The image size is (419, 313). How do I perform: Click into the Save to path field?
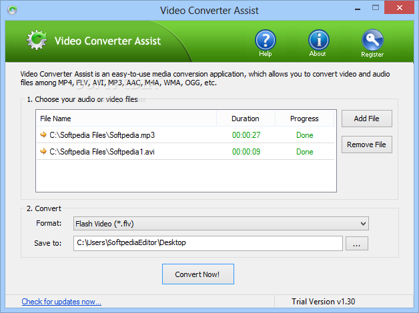(x=208, y=243)
